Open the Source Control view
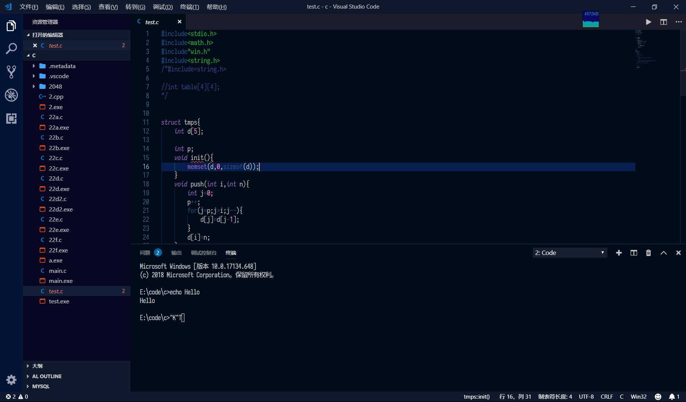The image size is (686, 402). (11, 72)
